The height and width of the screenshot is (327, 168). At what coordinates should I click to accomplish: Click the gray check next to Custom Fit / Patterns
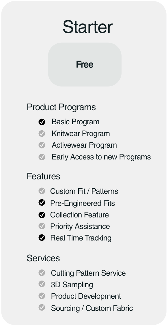pos(42,191)
